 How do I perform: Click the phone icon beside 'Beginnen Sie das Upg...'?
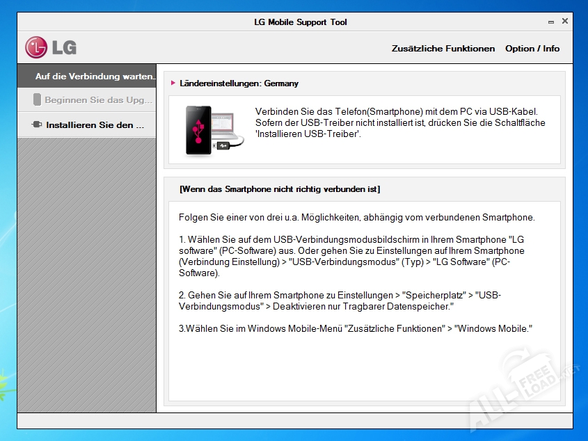tap(37, 100)
